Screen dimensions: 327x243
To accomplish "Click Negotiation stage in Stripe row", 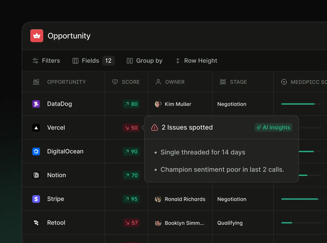I will [232, 199].
